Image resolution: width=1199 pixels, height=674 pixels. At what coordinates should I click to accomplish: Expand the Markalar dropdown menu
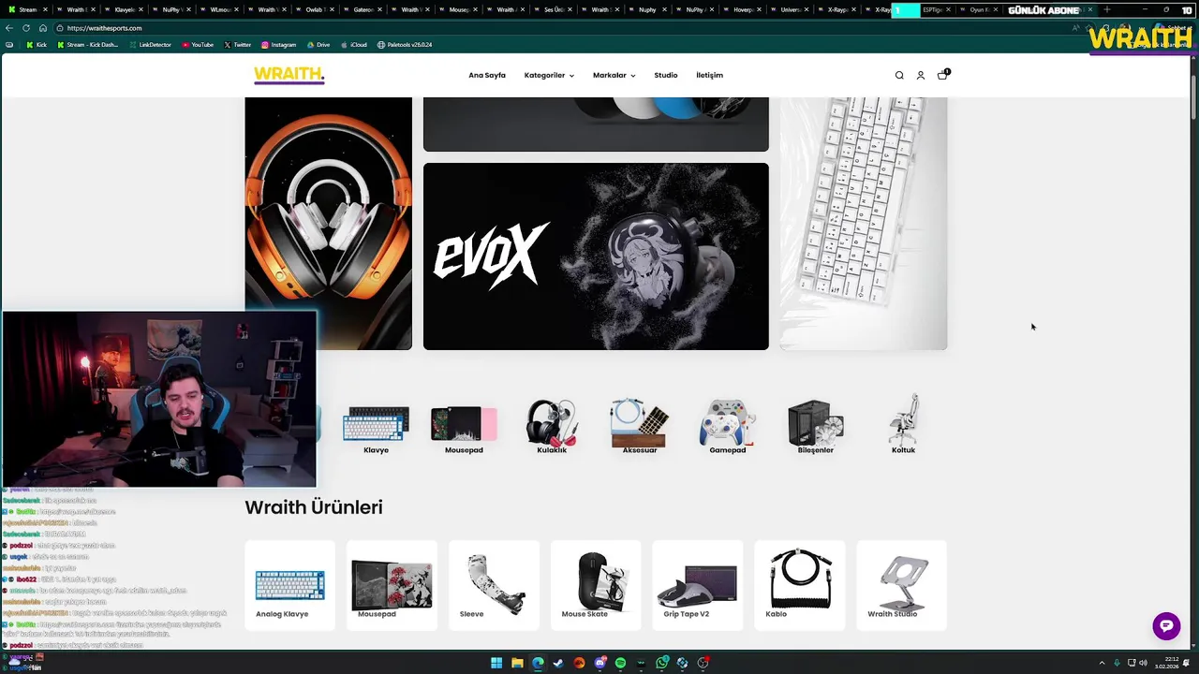614,76
